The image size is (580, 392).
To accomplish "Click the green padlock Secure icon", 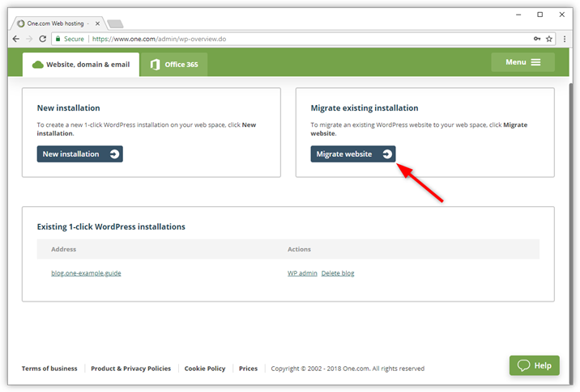I will click(58, 39).
